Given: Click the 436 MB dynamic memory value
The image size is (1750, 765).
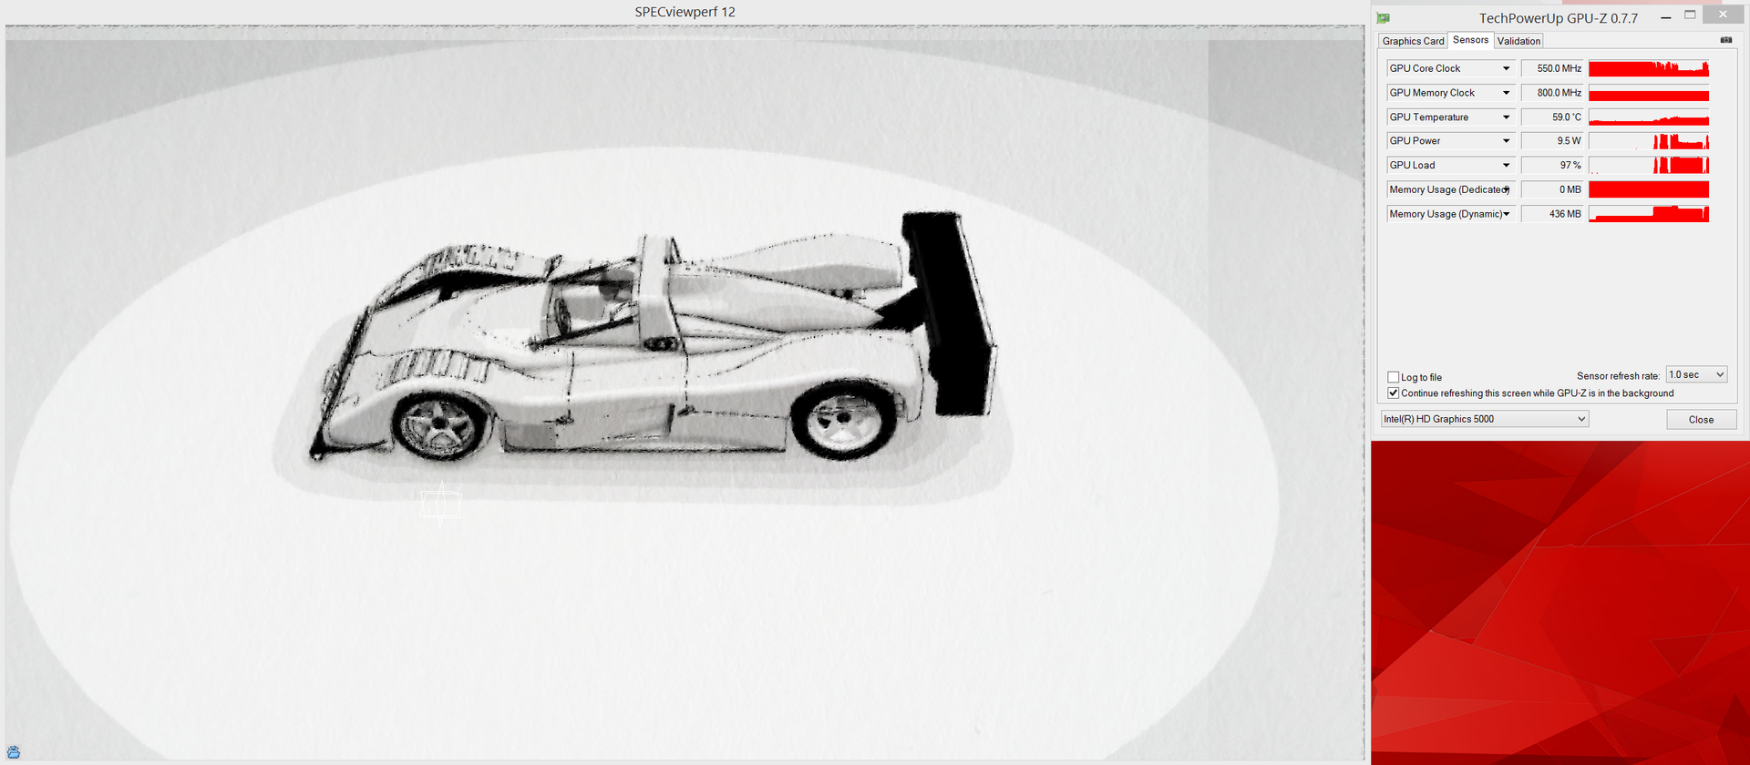Looking at the screenshot, I should click(x=1553, y=214).
